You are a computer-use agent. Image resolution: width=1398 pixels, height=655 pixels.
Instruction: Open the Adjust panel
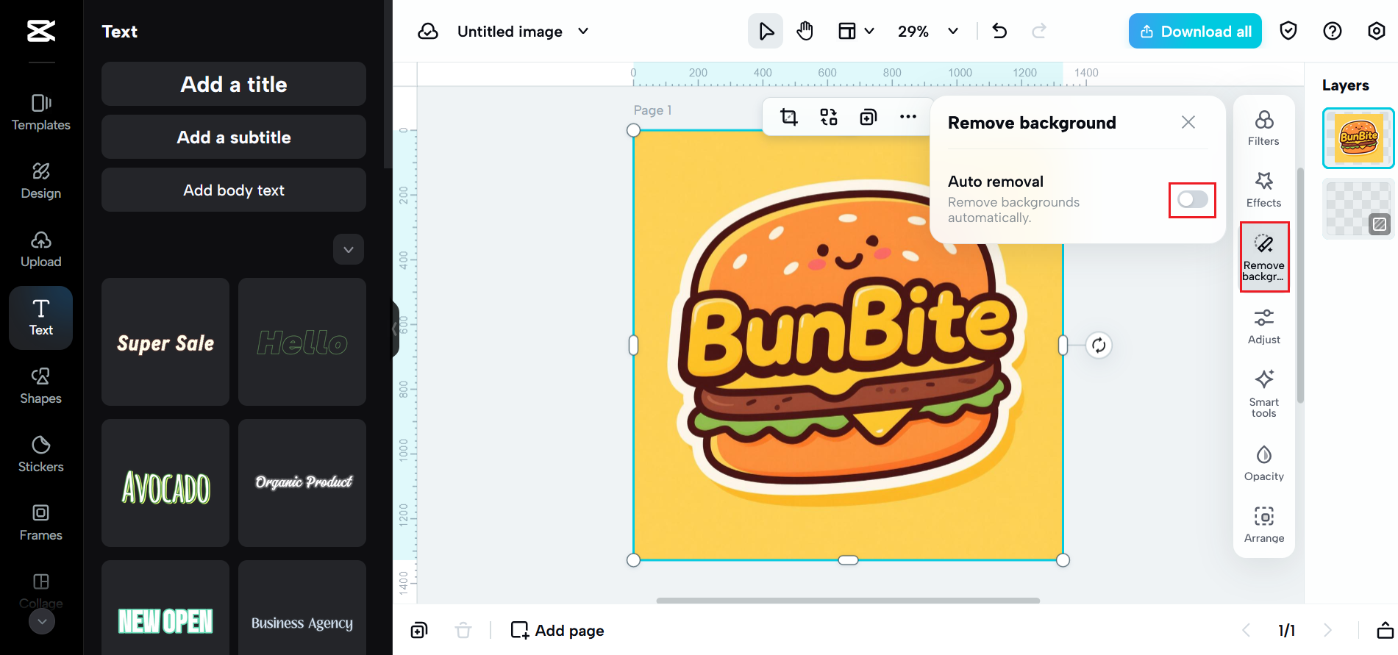(1263, 326)
